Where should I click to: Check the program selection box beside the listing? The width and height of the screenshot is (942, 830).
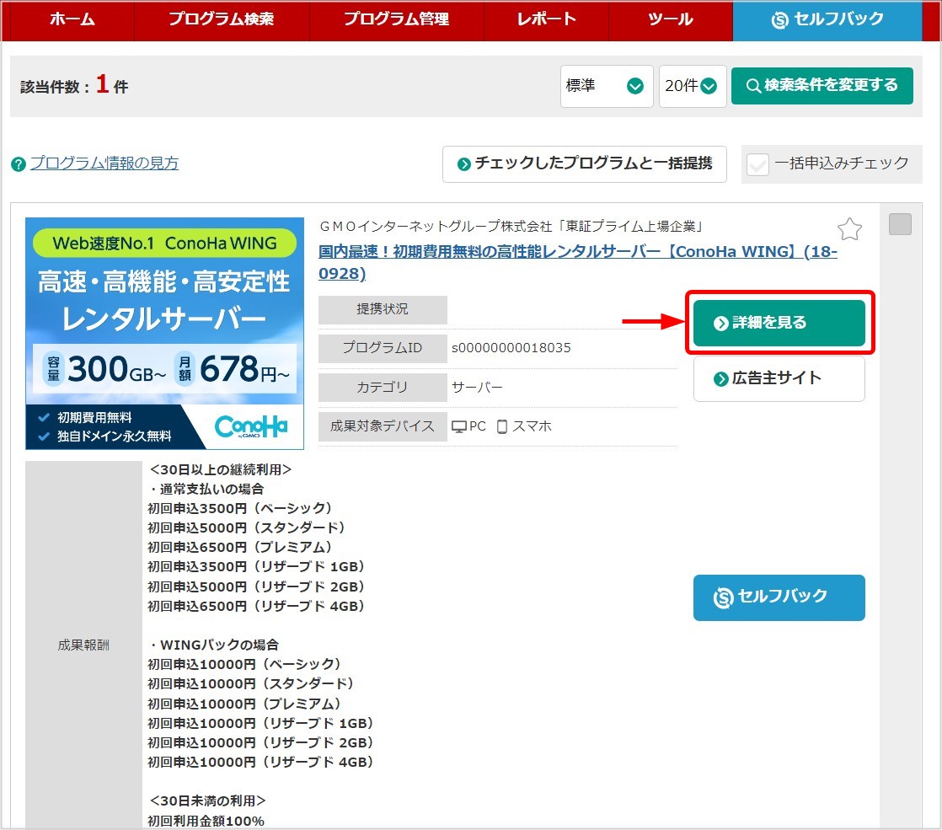tap(900, 223)
